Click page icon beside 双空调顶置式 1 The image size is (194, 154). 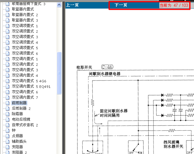coord(8,26)
